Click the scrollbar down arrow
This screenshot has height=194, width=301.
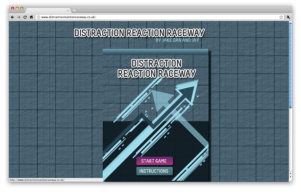click(290, 177)
